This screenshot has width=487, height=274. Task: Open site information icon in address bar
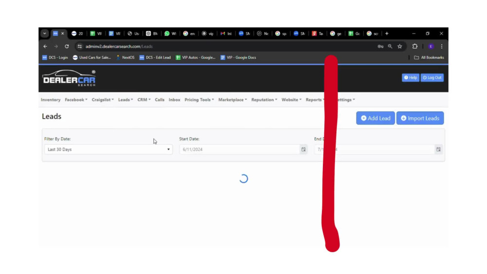click(x=80, y=47)
